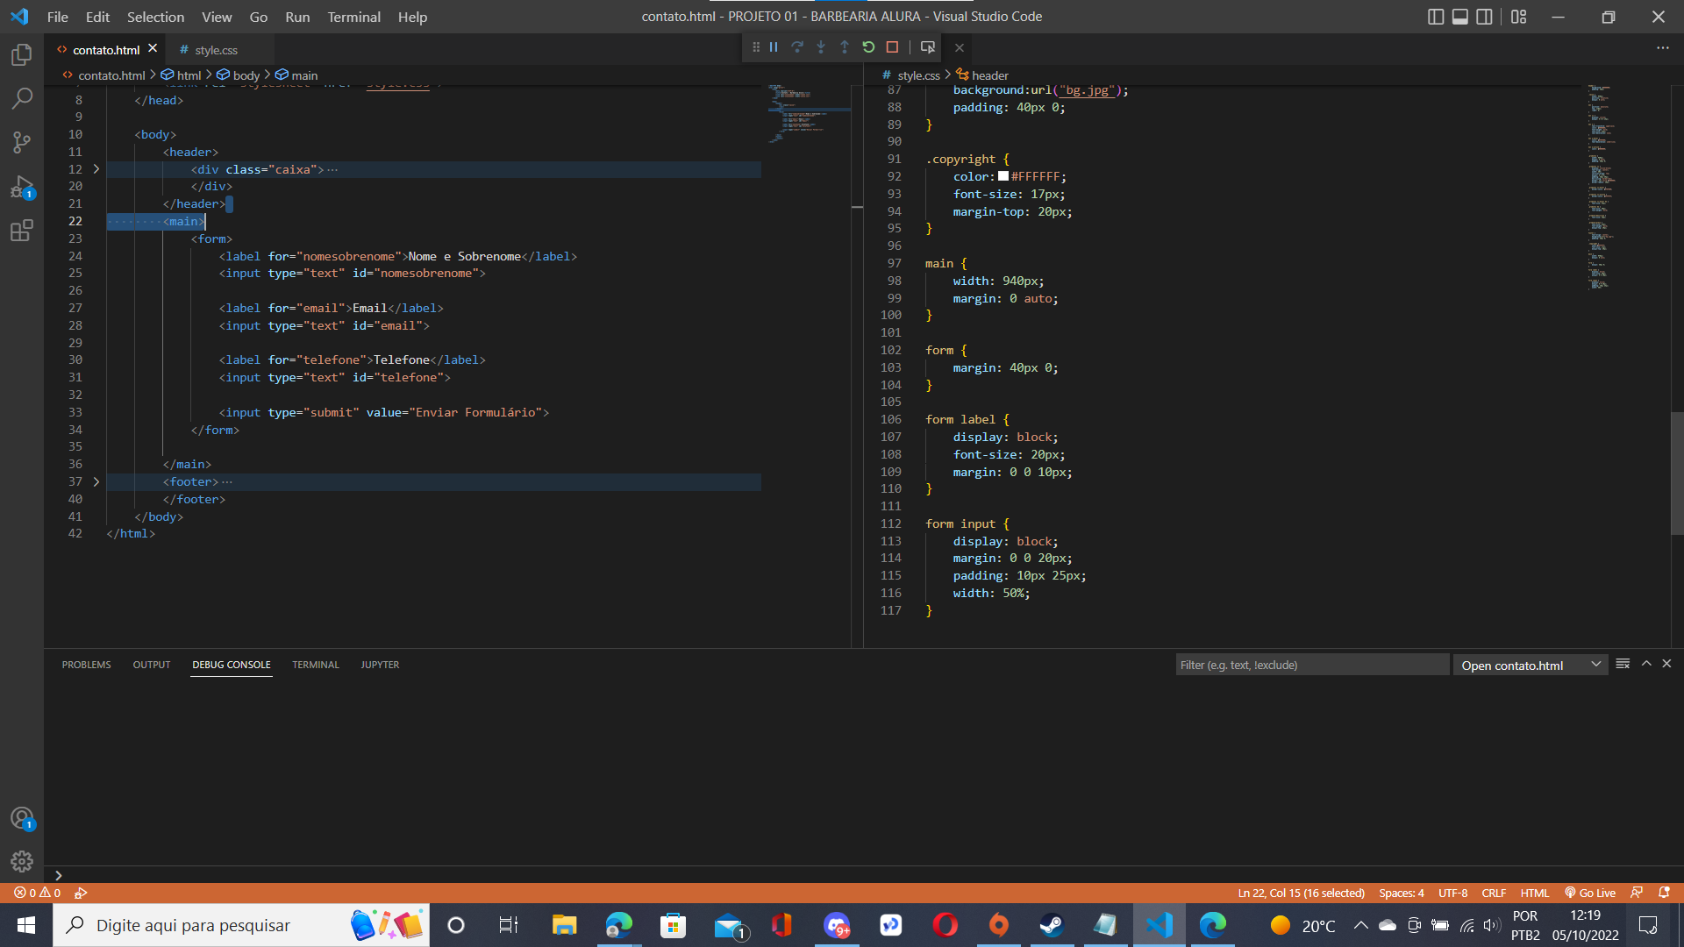Switch to the Problems panel tab
The width and height of the screenshot is (1684, 947).
point(86,665)
